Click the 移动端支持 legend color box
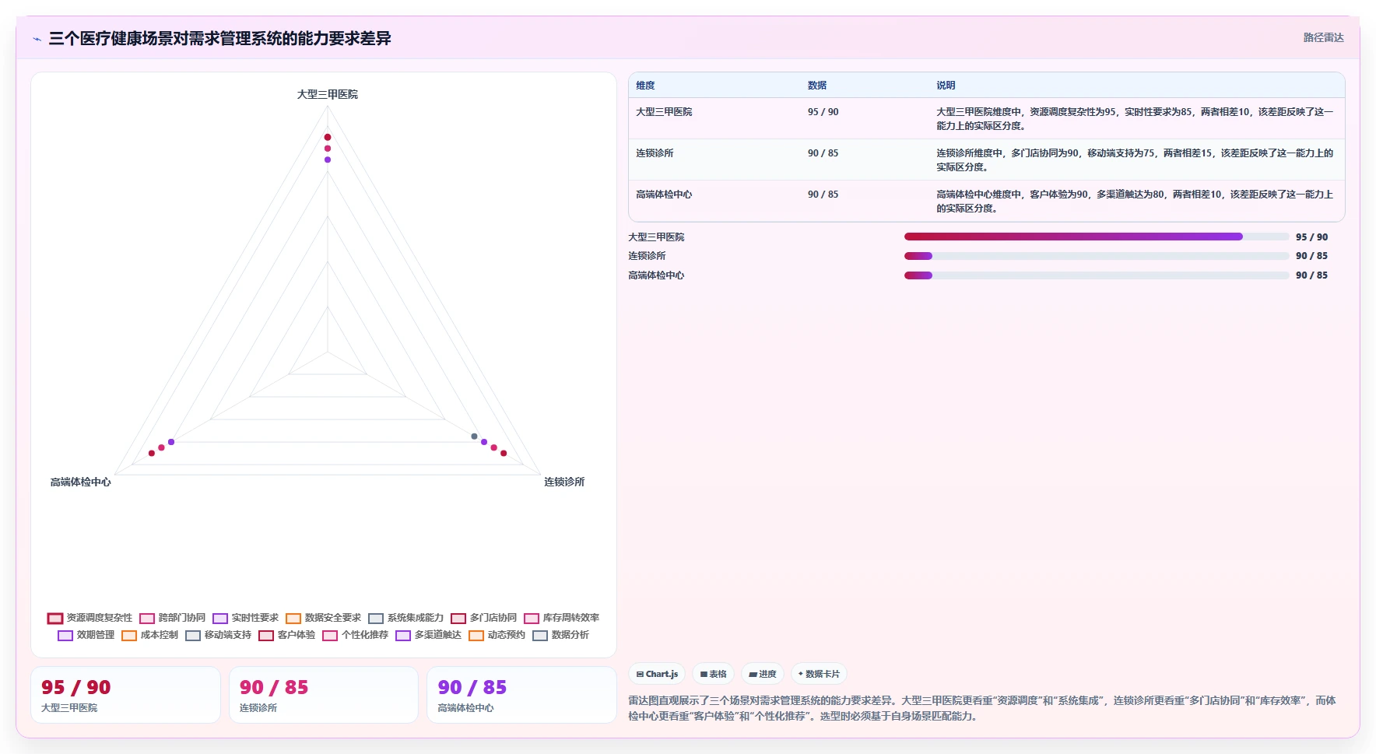1376x754 pixels. [x=193, y=636]
